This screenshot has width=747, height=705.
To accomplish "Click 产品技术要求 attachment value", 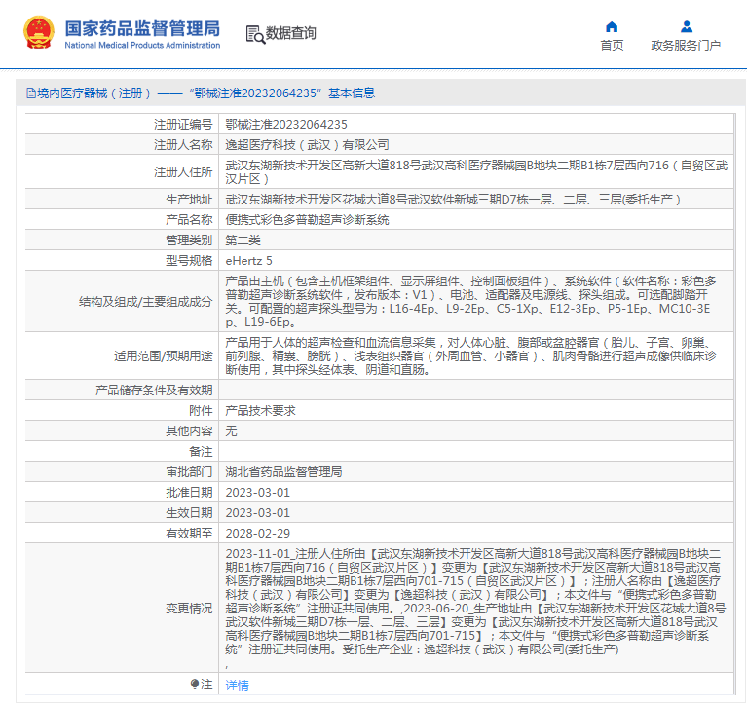I will click(260, 411).
